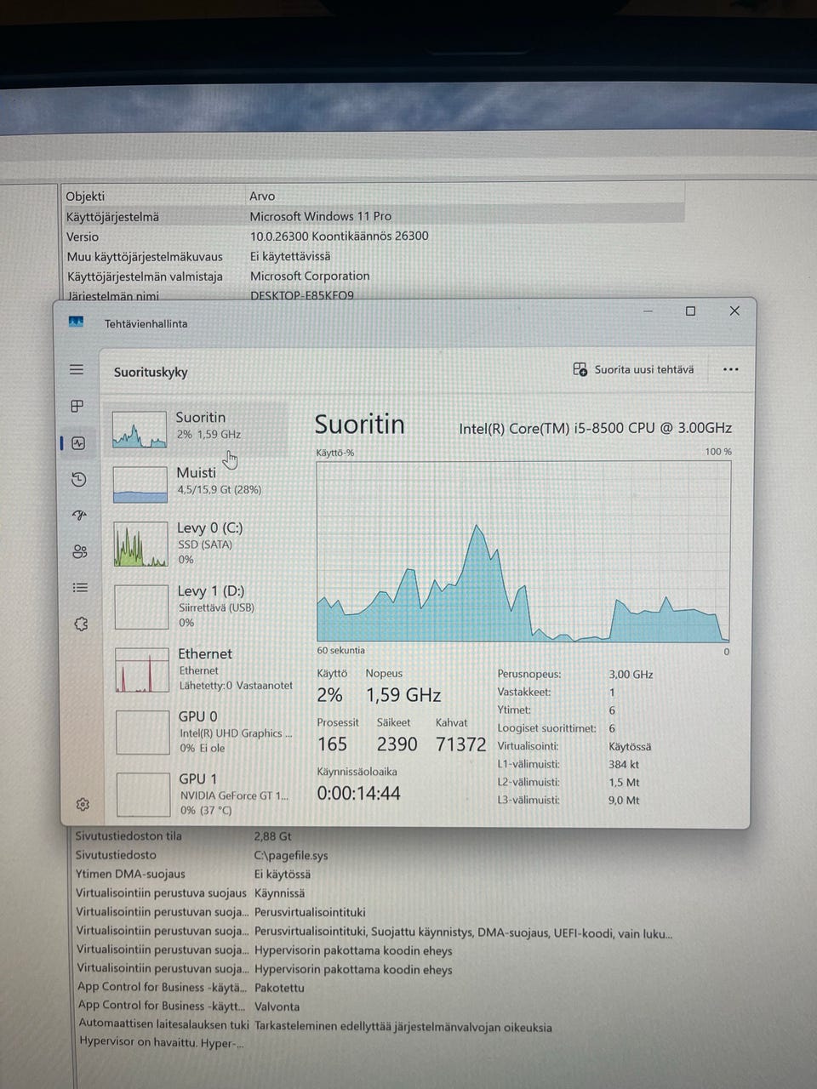Select the Performance page icon in sidebar
817x1089 pixels.
click(78, 443)
